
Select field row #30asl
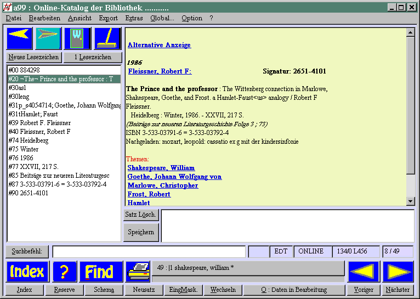tap(64, 88)
